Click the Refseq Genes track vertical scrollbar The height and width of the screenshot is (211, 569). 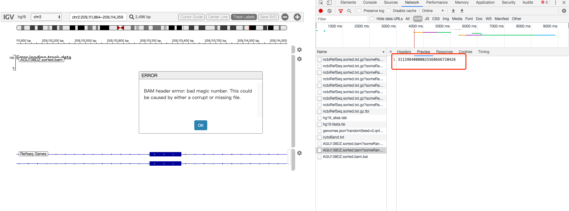(289, 157)
